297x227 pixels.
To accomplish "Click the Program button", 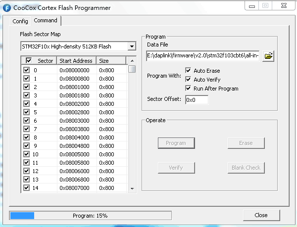I will point(176,143).
